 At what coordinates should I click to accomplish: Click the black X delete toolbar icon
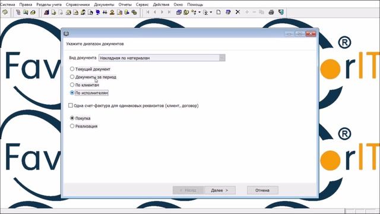(x=237, y=12)
